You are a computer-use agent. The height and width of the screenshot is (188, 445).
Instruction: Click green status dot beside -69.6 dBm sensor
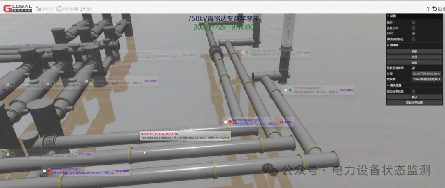(x=91, y=81)
